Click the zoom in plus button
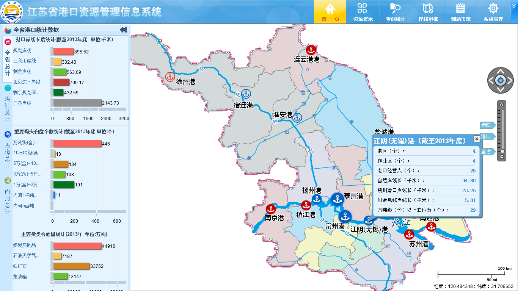This screenshot has height=291, width=518. click(x=502, y=105)
